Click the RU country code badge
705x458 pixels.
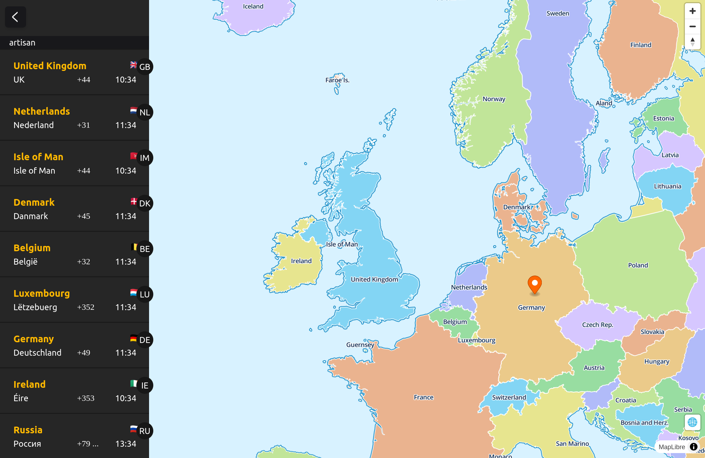click(144, 431)
